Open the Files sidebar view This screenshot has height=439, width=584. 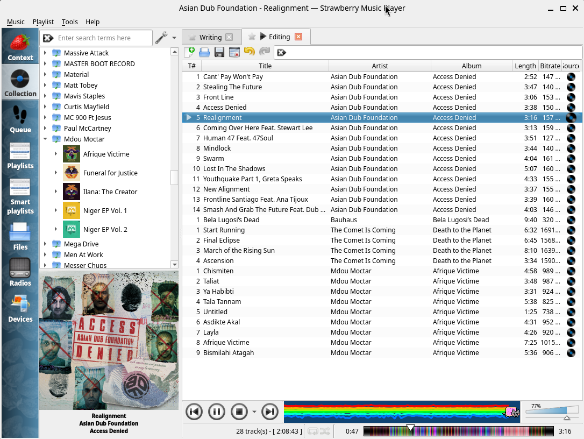coord(20,236)
